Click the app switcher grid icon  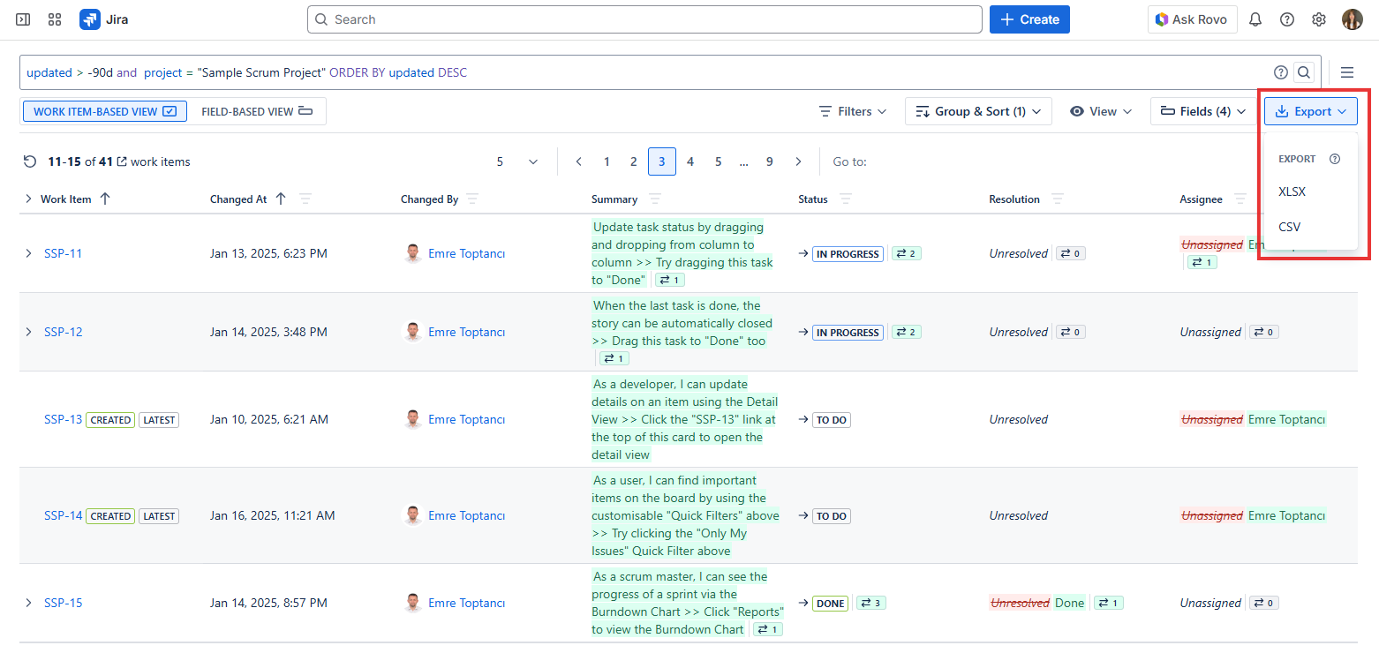coord(55,19)
